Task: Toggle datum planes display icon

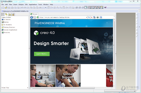Action: point(89,7)
